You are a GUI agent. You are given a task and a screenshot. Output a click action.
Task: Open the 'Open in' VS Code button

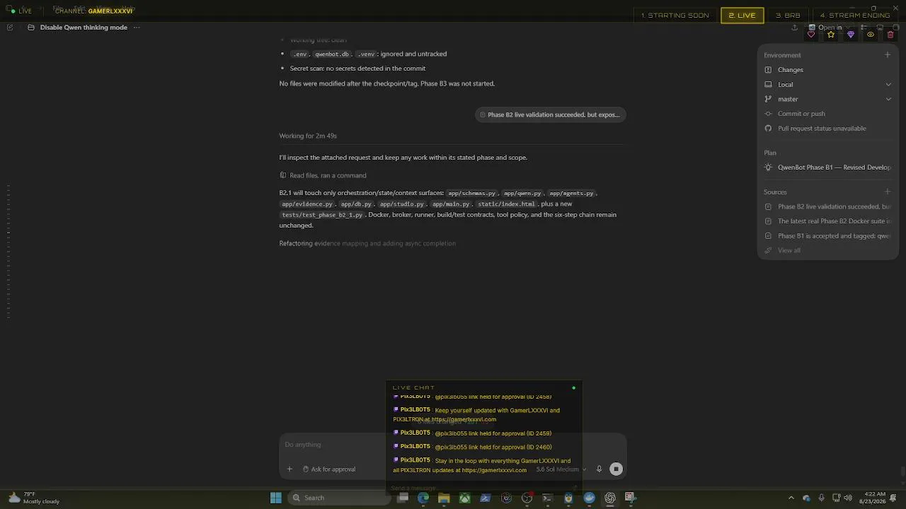[825, 28]
